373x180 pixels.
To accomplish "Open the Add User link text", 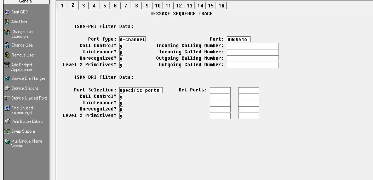I will click(x=19, y=22).
